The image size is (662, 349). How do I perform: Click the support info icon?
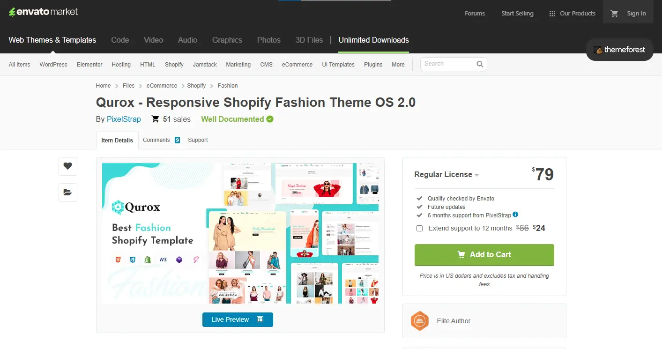[515, 215]
